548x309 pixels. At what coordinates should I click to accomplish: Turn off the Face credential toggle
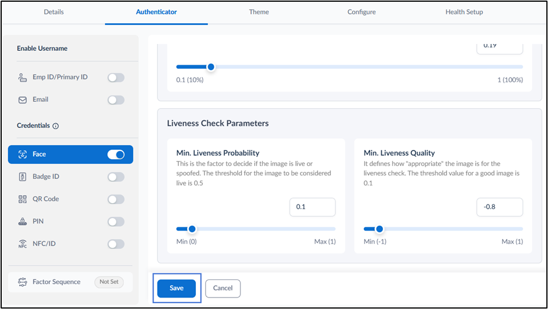(x=116, y=154)
